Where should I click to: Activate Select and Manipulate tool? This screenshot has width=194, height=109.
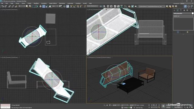tap(64, 6)
